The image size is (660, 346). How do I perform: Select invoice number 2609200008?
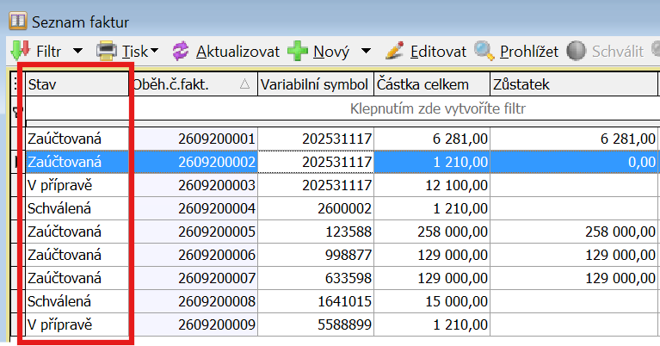pos(217,301)
